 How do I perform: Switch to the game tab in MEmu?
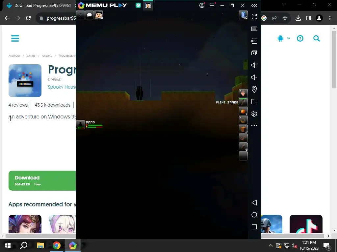tap(148, 5)
